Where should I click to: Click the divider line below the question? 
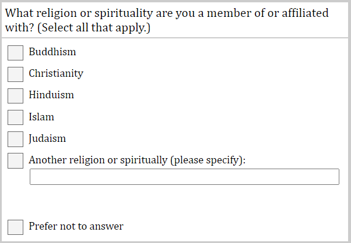[x=175, y=38]
